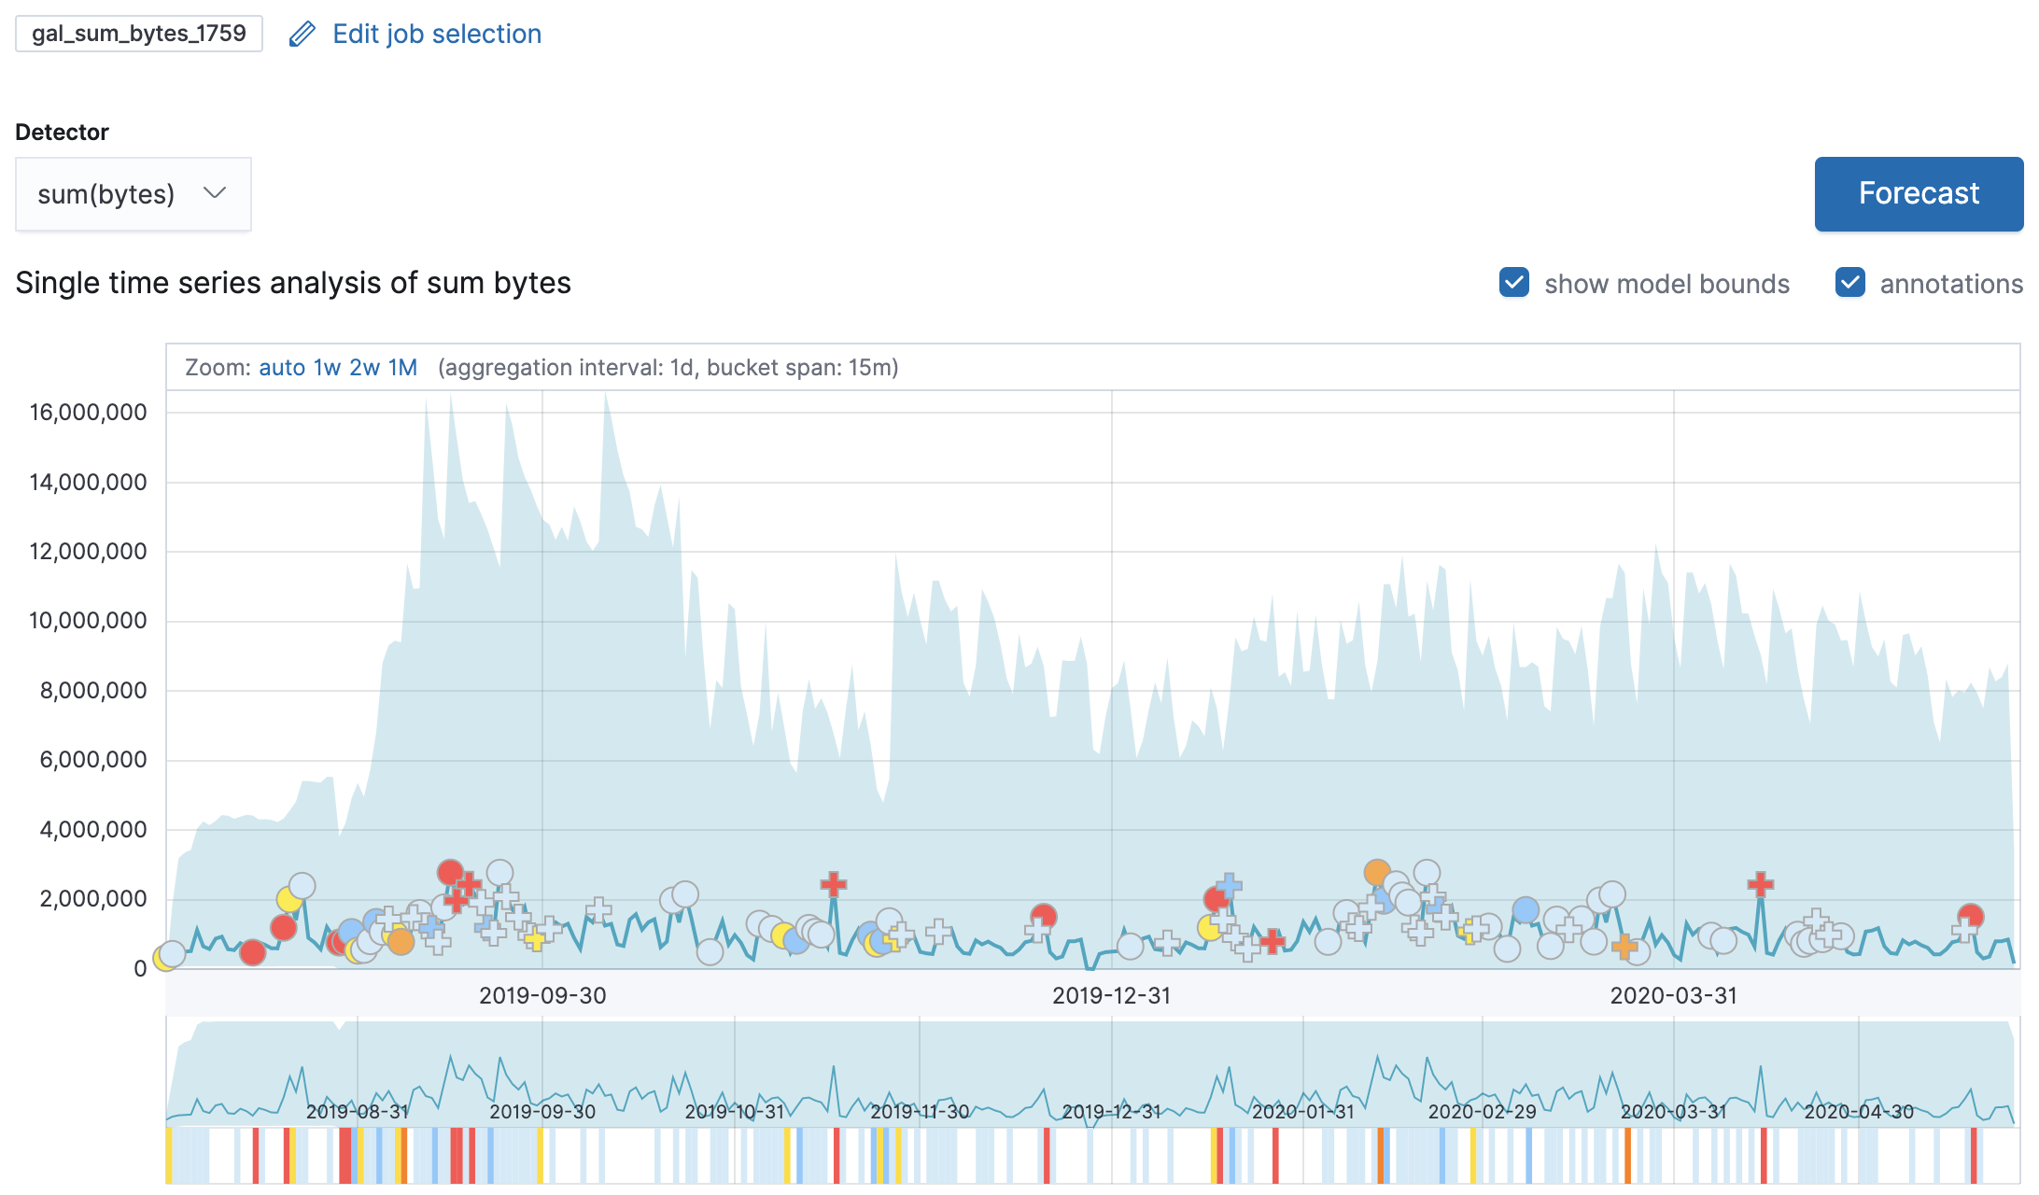The height and width of the screenshot is (1195, 2039).
Task: Click the Forecast button
Action: click(1918, 193)
